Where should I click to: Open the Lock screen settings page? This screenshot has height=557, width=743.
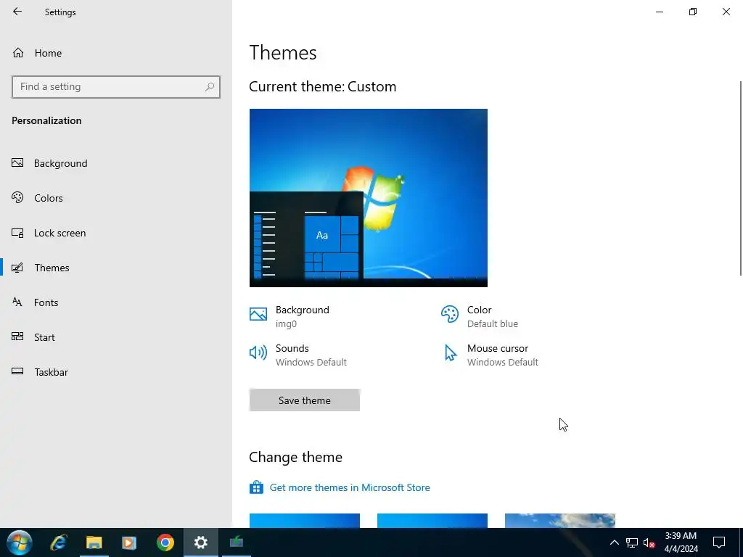116,233
